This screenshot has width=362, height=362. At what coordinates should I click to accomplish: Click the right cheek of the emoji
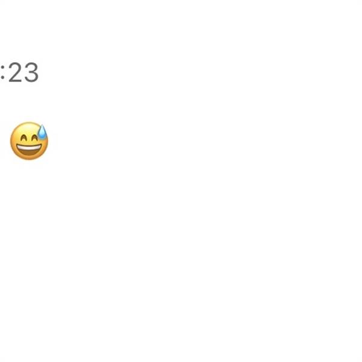44,144
